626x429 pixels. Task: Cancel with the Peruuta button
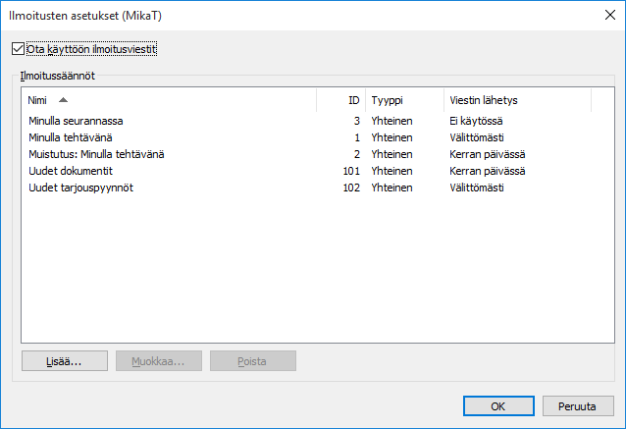click(578, 405)
